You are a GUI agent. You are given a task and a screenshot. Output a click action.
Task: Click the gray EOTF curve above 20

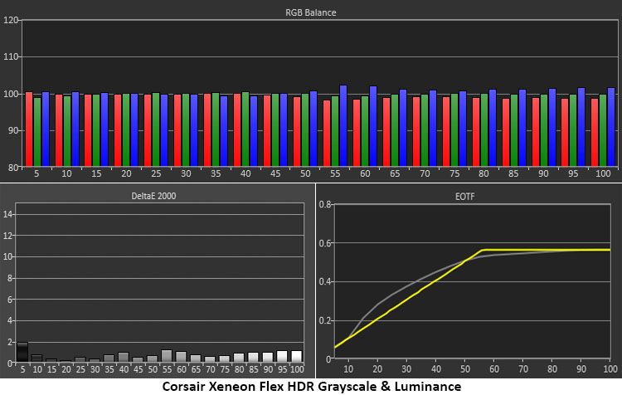click(x=377, y=305)
